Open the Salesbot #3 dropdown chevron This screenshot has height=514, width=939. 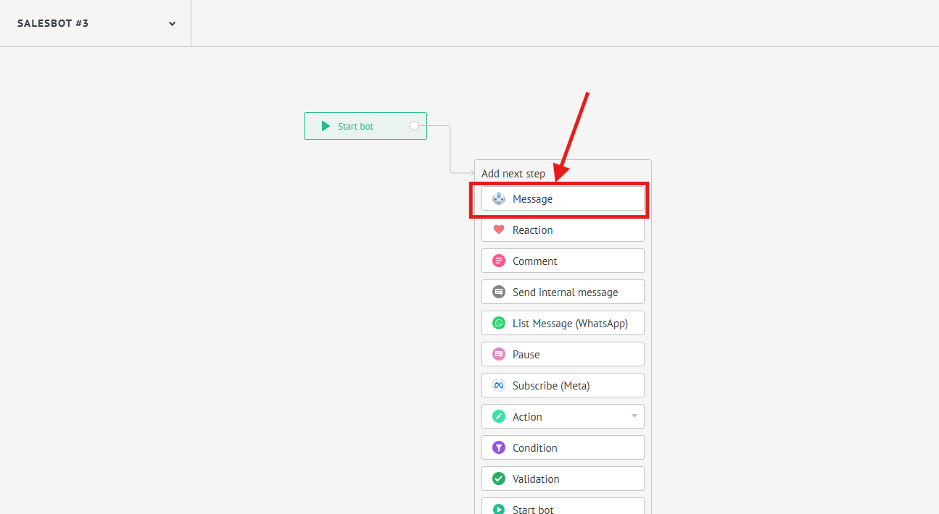pyautogui.click(x=172, y=24)
